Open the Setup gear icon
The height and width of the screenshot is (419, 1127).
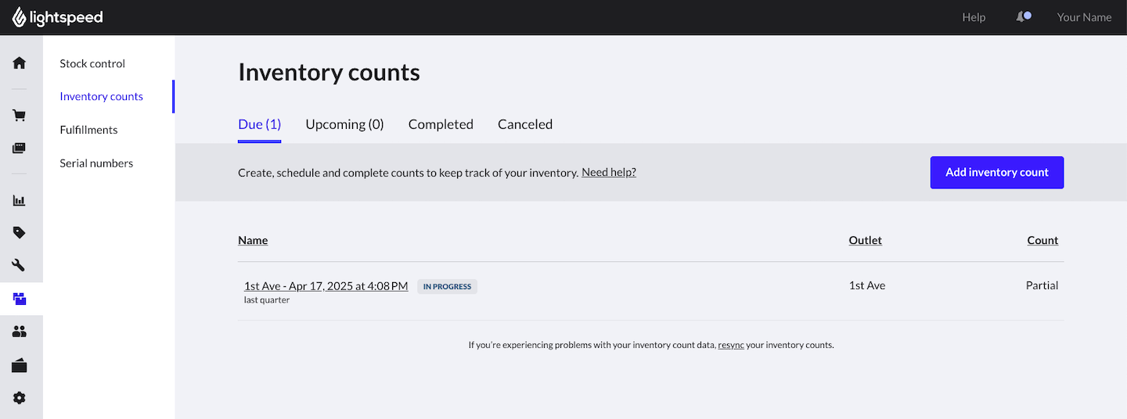(20, 398)
